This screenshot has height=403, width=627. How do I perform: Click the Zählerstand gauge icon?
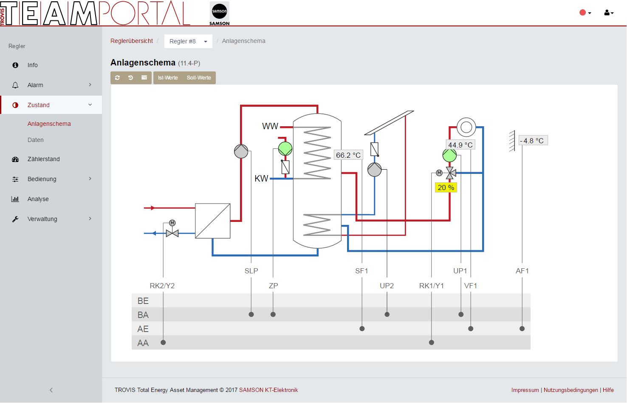point(15,159)
